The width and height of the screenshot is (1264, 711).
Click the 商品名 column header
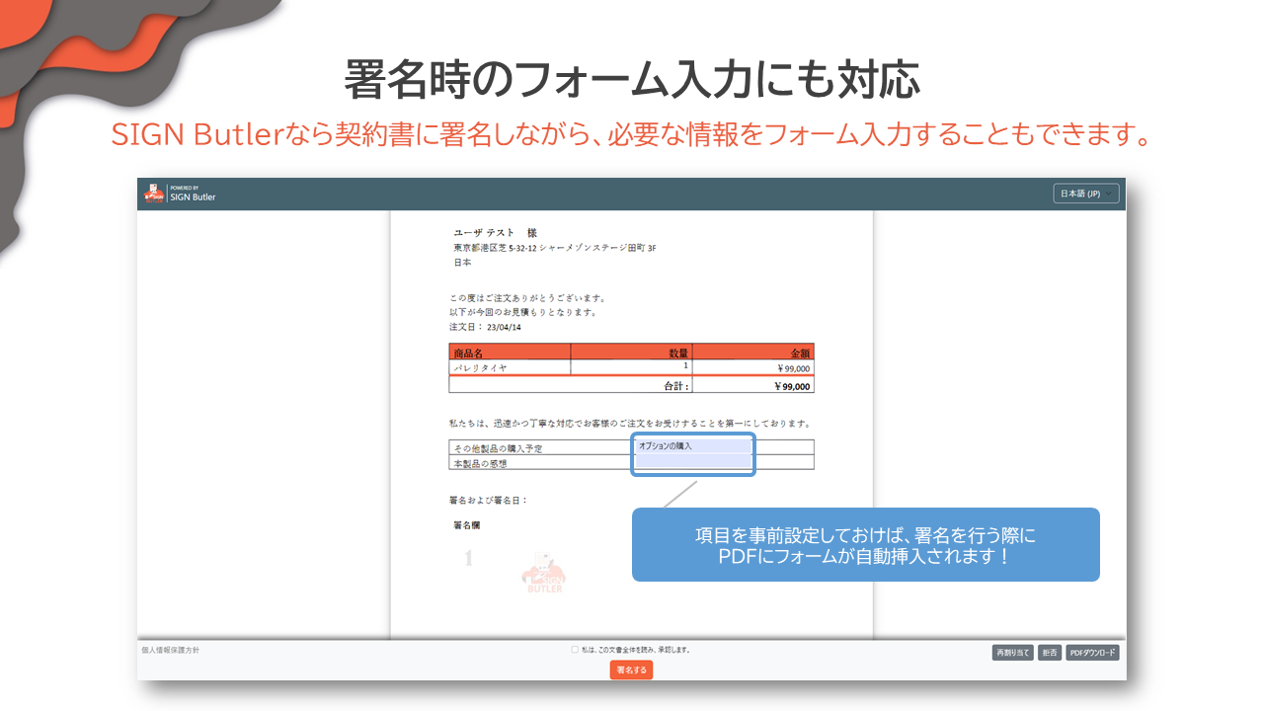click(510, 352)
